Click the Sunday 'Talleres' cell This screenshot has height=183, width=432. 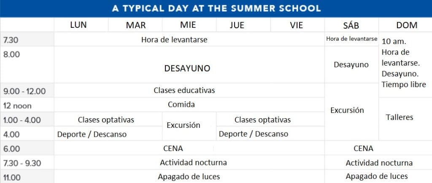(x=400, y=117)
